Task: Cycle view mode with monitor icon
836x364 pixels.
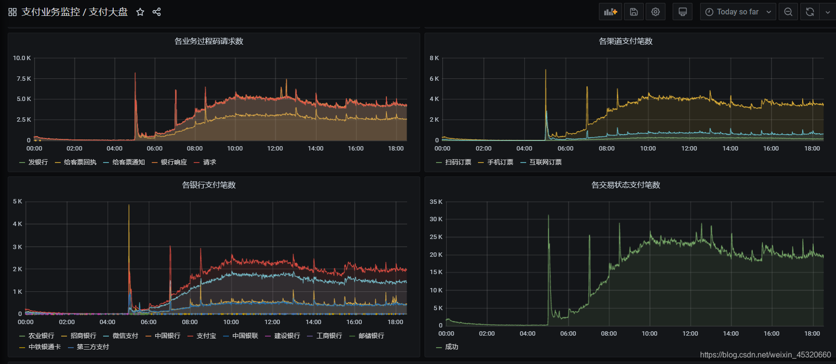Action: (x=682, y=12)
